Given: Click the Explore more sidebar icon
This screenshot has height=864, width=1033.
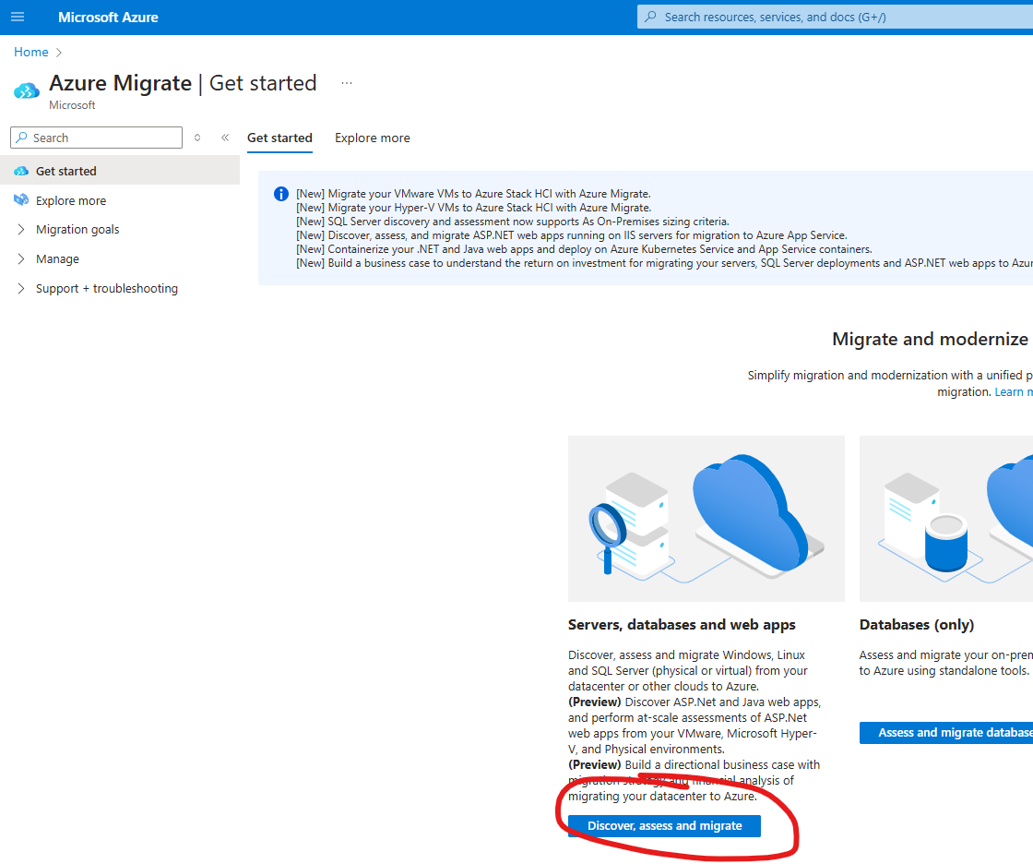Looking at the screenshot, I should (21, 200).
